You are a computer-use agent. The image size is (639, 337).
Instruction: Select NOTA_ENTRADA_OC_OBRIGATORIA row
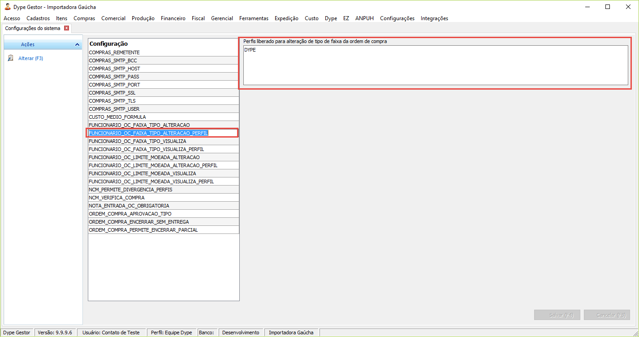(x=163, y=206)
